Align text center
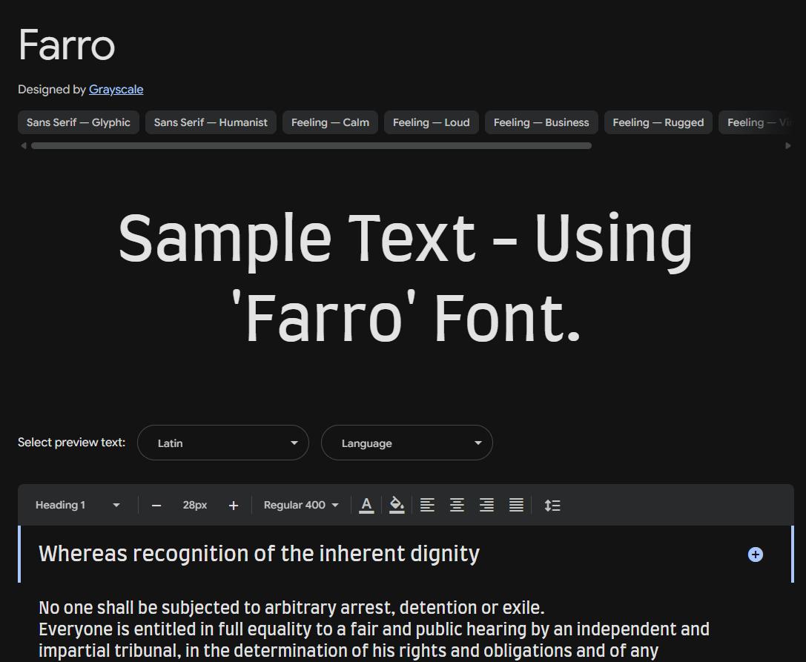 (x=457, y=506)
